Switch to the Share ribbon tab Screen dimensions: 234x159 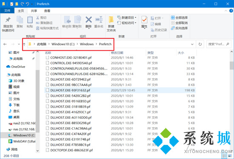tap(34, 11)
